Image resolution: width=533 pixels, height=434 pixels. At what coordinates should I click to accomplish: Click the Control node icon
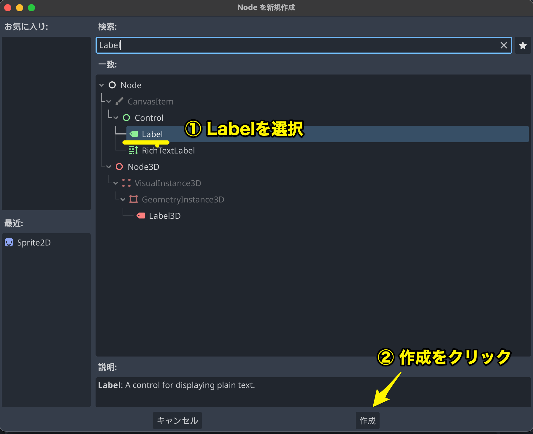click(x=126, y=118)
